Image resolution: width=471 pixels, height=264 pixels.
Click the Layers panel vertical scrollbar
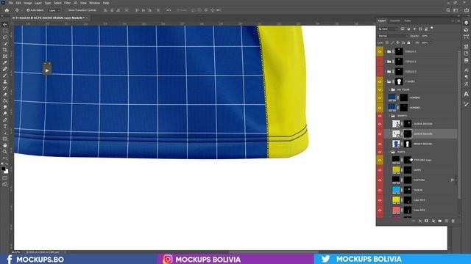click(x=458, y=125)
